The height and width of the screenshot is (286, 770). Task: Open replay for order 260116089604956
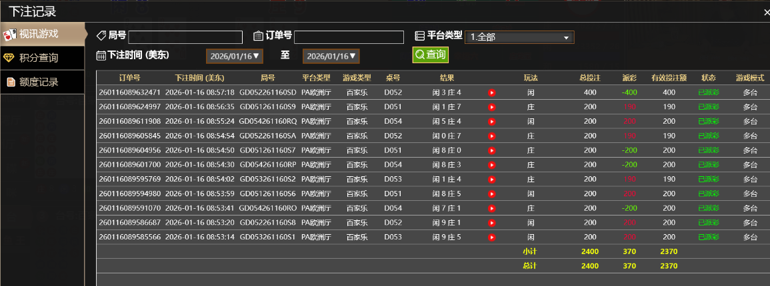491,150
